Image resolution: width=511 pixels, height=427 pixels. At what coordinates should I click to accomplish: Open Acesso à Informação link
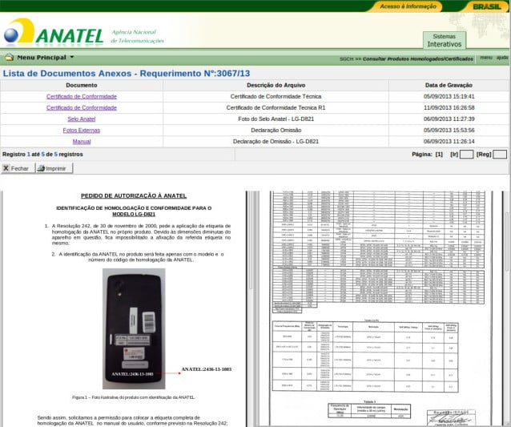point(408,6)
